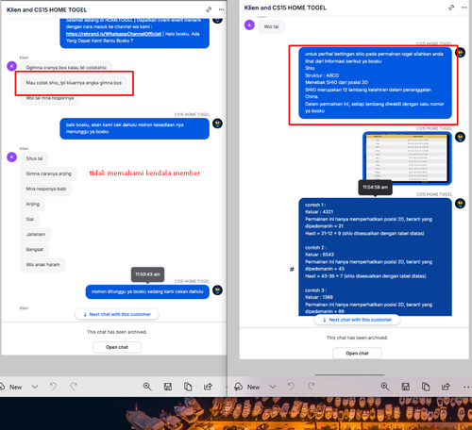Click 'This chat has been archived.' in right window

[x=357, y=338]
